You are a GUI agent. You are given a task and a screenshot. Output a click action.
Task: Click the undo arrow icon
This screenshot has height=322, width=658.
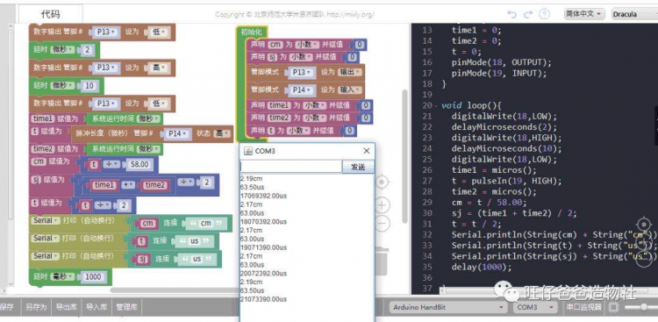pos(511,14)
